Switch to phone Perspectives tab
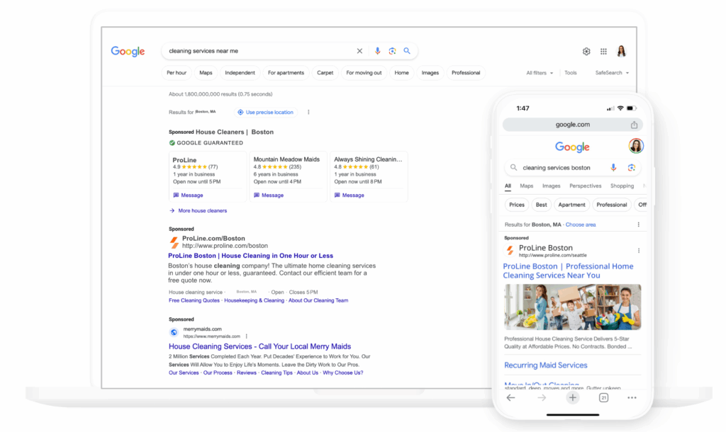This screenshot has width=726, height=432. tap(585, 186)
